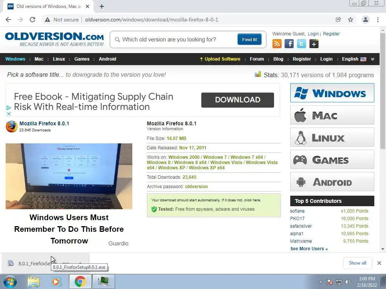Click the Mozilla Firefox 8.0.1 title link
This screenshot has height=289, width=386.
(x=44, y=123)
